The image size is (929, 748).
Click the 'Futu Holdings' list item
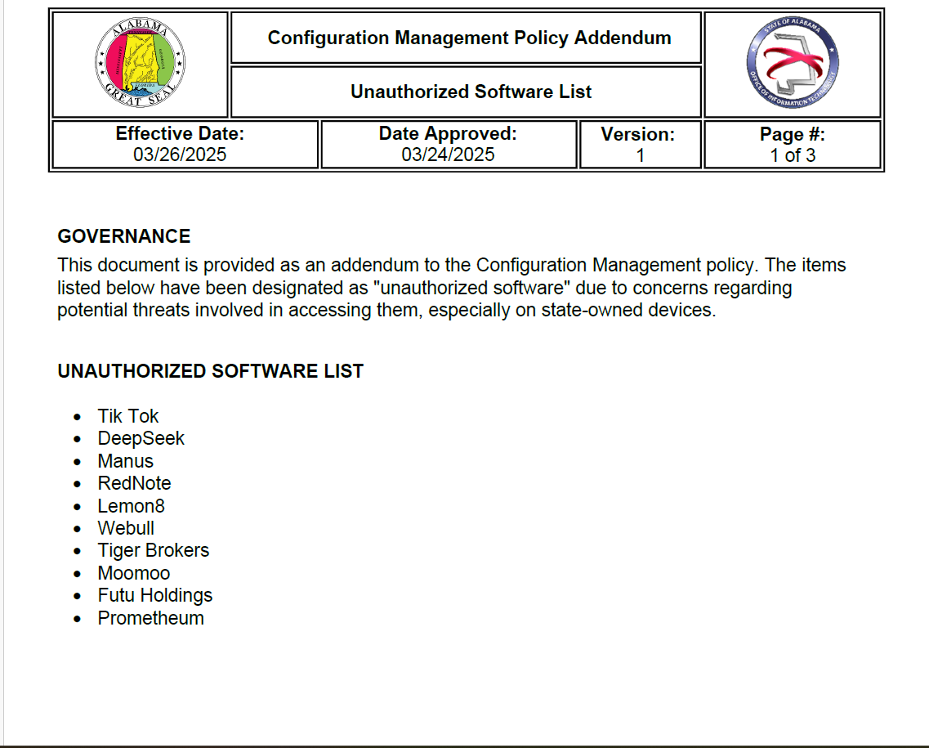[x=155, y=596]
